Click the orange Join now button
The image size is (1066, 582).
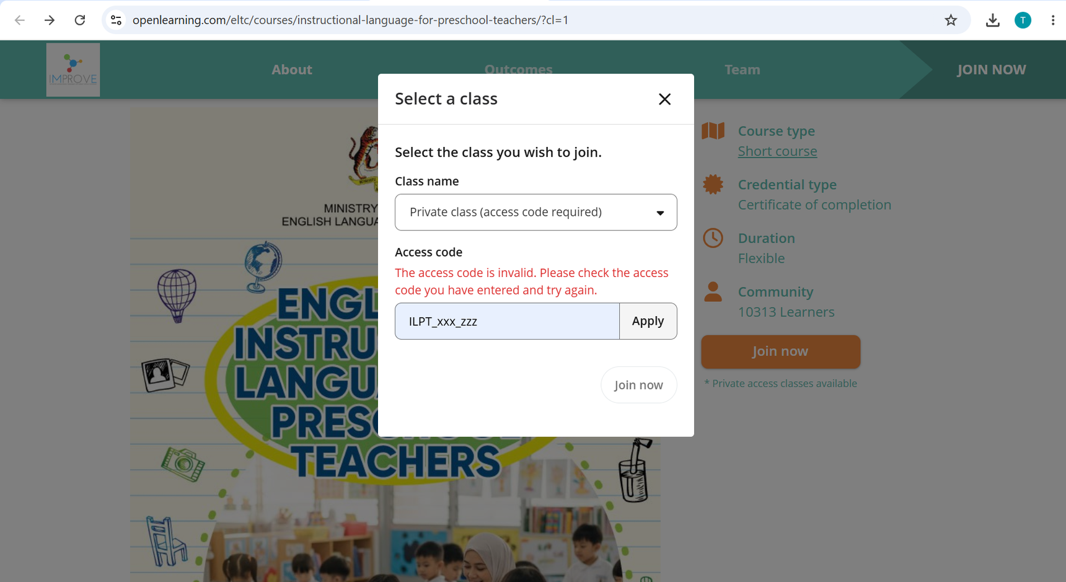(x=780, y=351)
